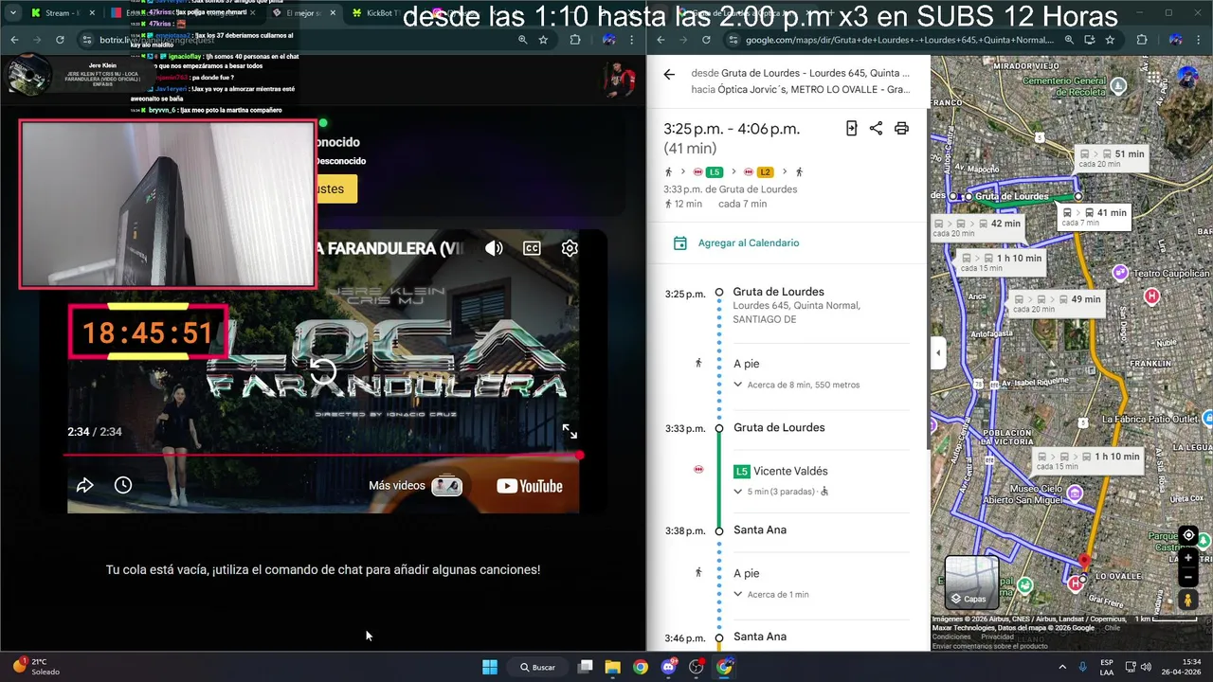1213x682 pixels.
Task: Mute the YouTube player volume icon
Action: [494, 248]
